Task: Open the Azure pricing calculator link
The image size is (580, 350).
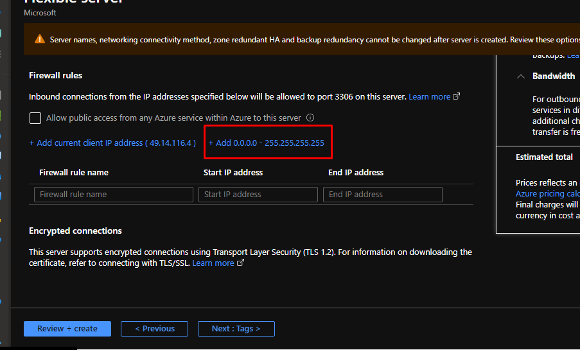Action: click(x=547, y=193)
